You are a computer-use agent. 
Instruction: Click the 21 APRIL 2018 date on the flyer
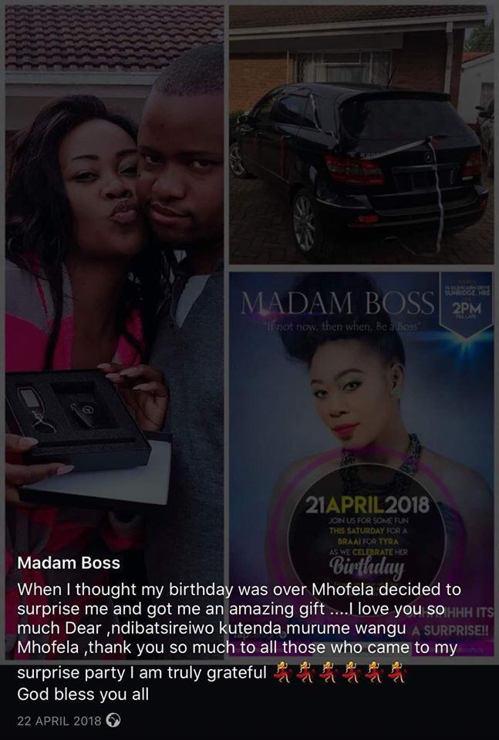[x=367, y=504]
